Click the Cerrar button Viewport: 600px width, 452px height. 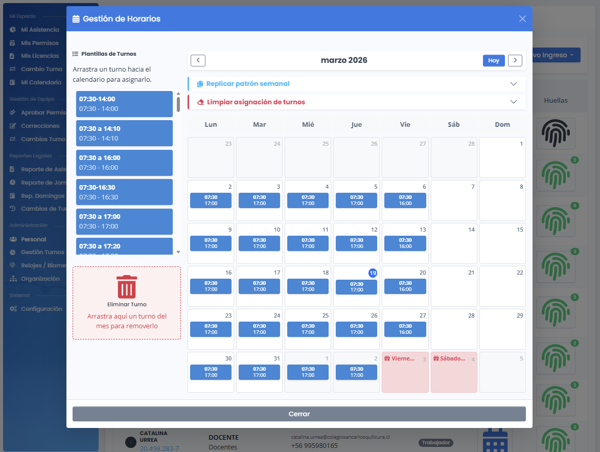[299, 414]
